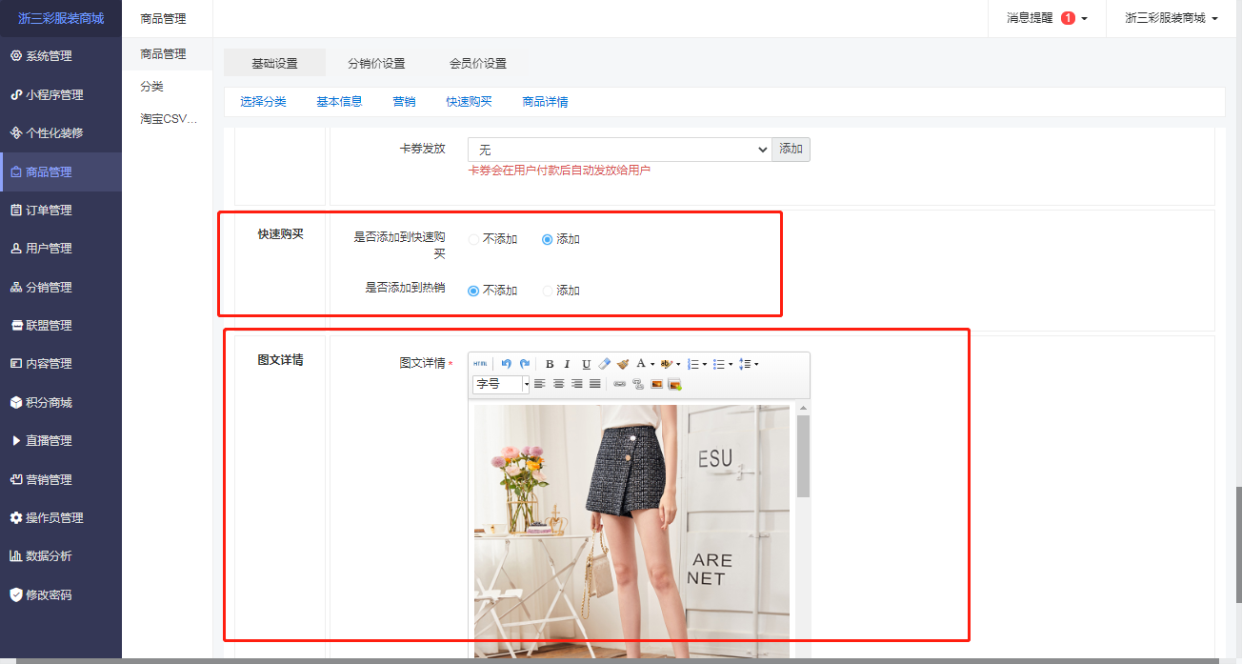
Task: Select 不添加 for 快速购买
Action: tap(473, 239)
